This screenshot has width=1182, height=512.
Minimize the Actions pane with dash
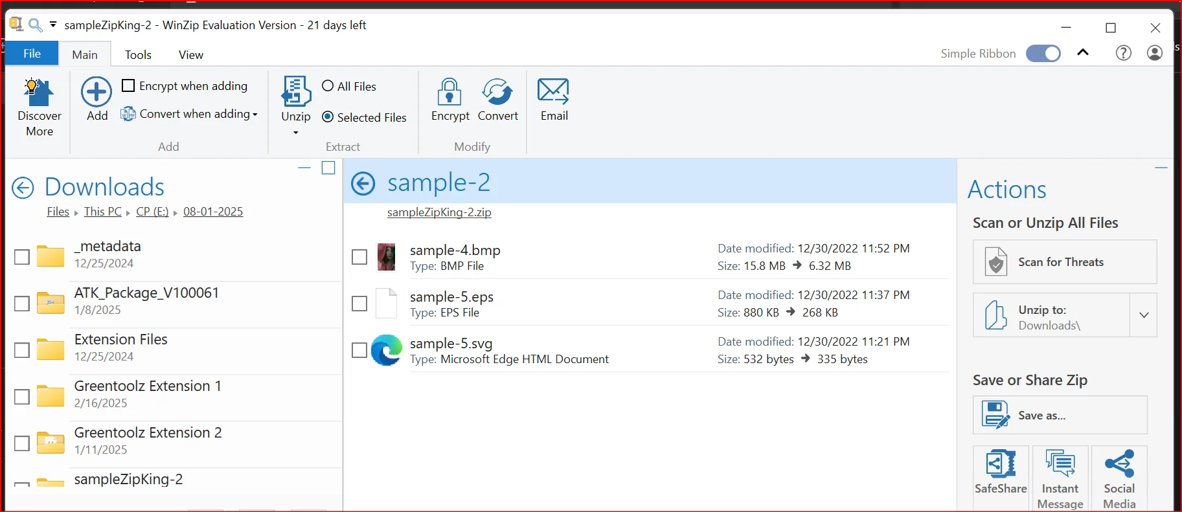[1161, 168]
